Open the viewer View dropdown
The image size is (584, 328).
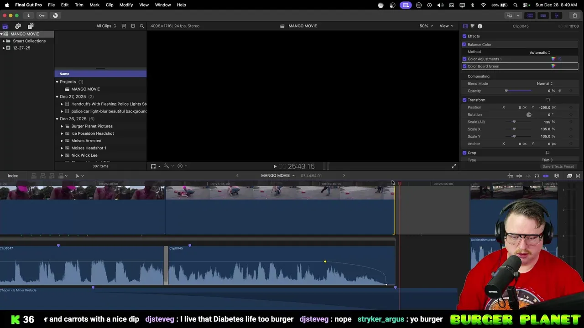click(x=446, y=26)
